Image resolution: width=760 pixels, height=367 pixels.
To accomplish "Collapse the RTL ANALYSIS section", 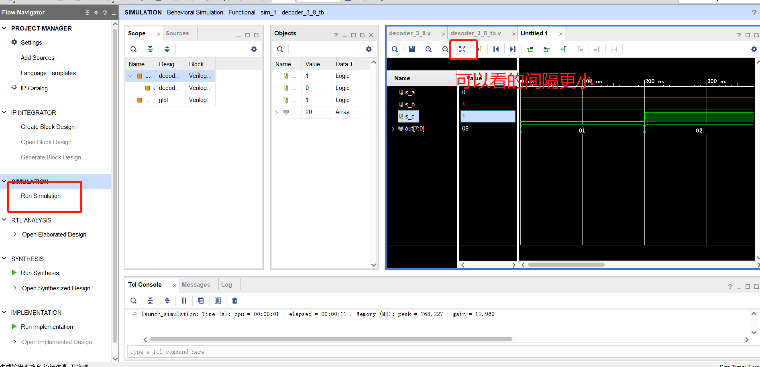I will tap(4, 220).
